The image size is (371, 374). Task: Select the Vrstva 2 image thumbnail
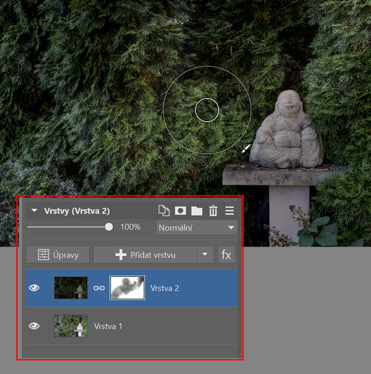point(71,288)
